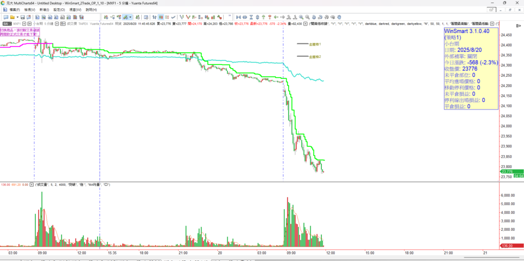This screenshot has height=261, width=524.
Task: Select the hand pan tool
Action: [x=339, y=17]
